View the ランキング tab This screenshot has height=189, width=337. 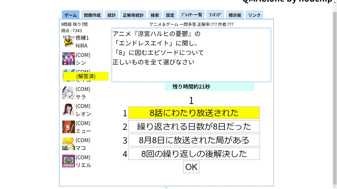[215, 15]
